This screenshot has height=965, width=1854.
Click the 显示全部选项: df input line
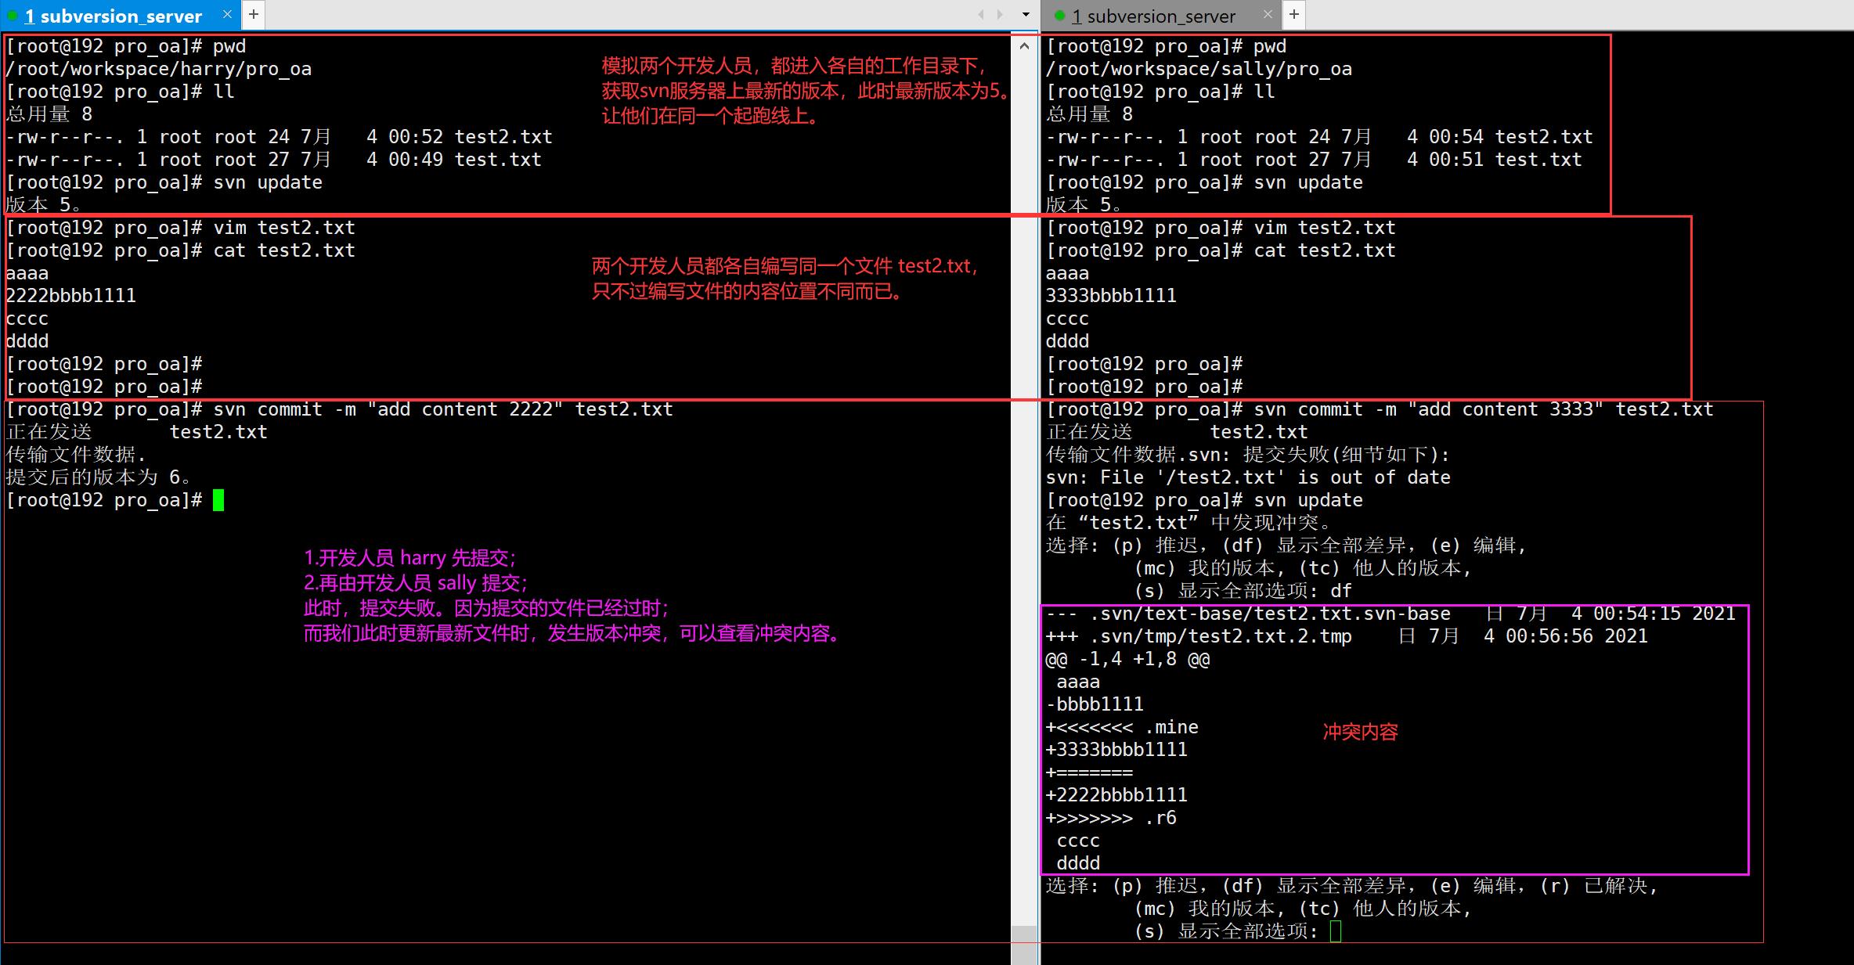1243,591
